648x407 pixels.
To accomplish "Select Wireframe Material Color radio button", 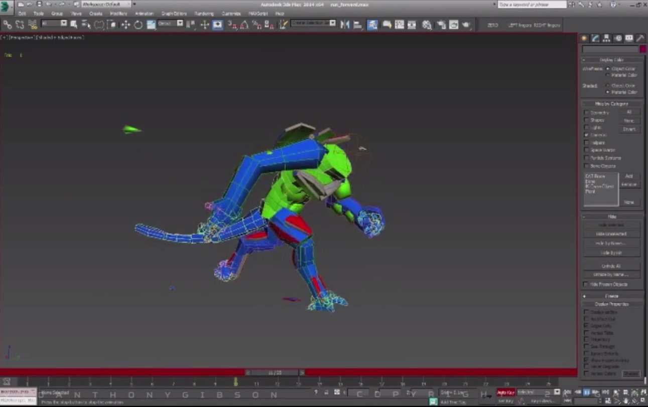I will coord(608,75).
